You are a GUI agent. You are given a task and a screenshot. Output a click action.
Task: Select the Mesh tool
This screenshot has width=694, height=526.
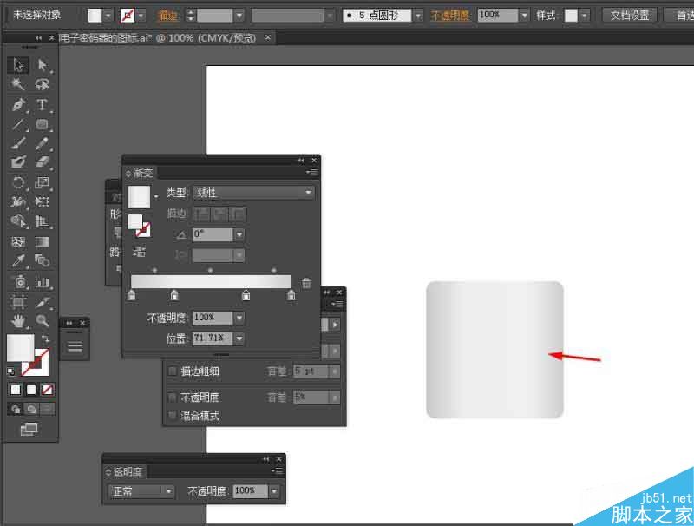[x=18, y=242]
